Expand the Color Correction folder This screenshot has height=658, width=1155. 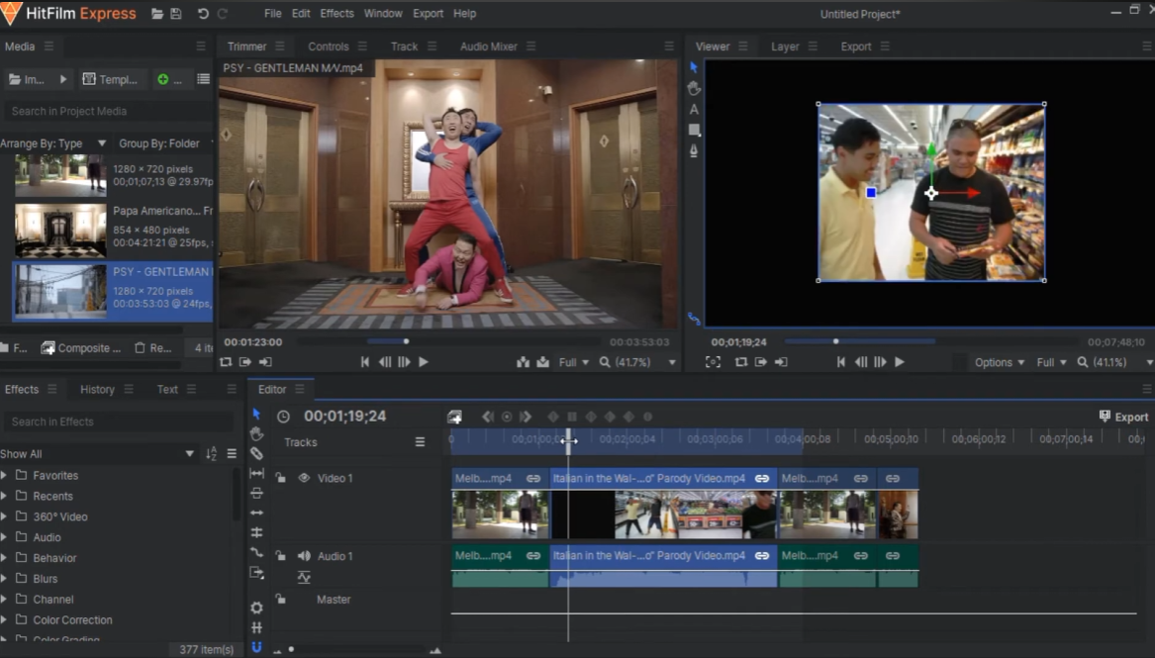coord(4,619)
